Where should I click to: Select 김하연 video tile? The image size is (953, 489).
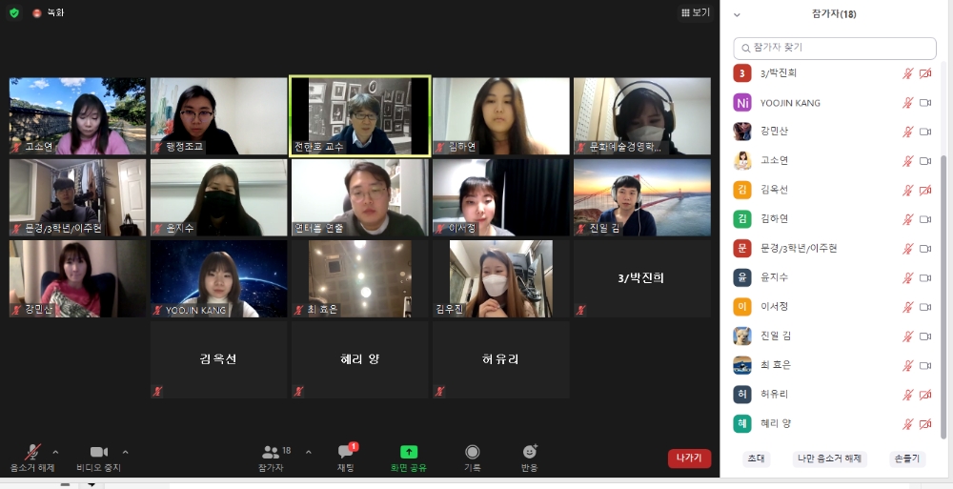(x=501, y=115)
